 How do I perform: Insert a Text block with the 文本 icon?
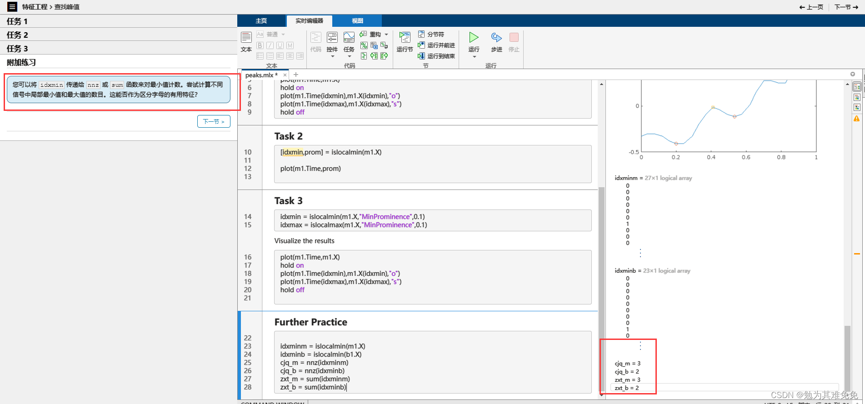tap(246, 42)
